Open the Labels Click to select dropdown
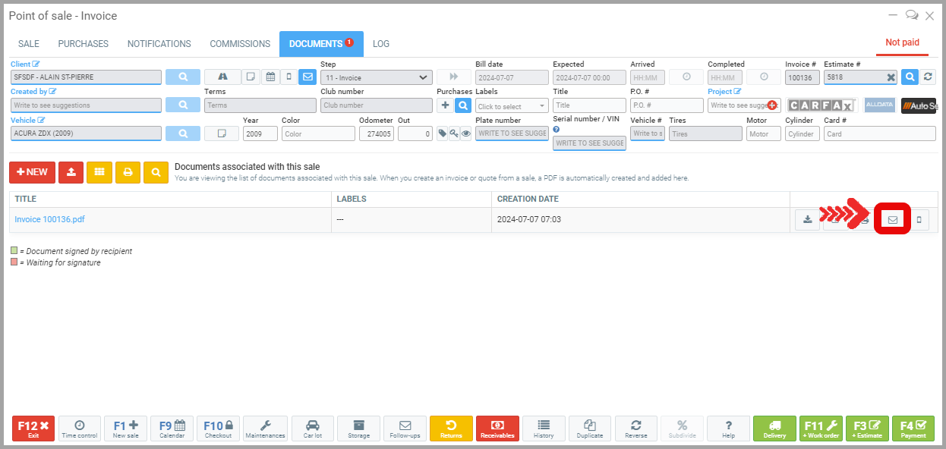The height and width of the screenshot is (449, 946). click(x=512, y=106)
